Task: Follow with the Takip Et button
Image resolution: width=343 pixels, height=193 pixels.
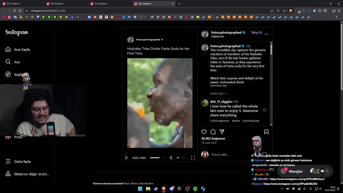Action: [256, 32]
